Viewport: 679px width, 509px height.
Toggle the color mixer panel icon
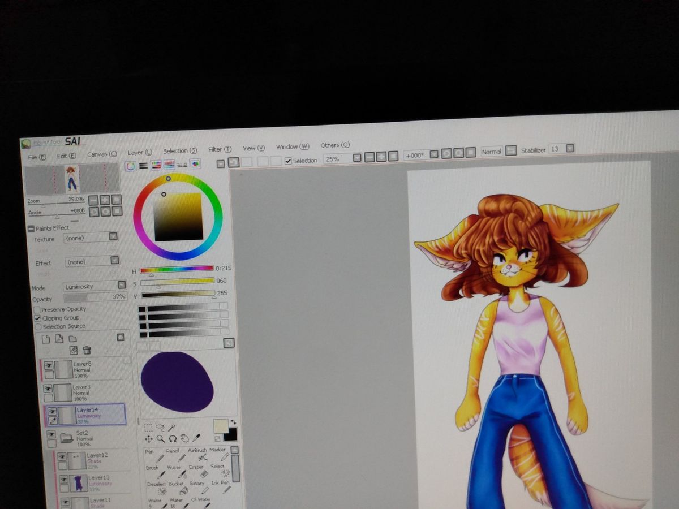(169, 165)
